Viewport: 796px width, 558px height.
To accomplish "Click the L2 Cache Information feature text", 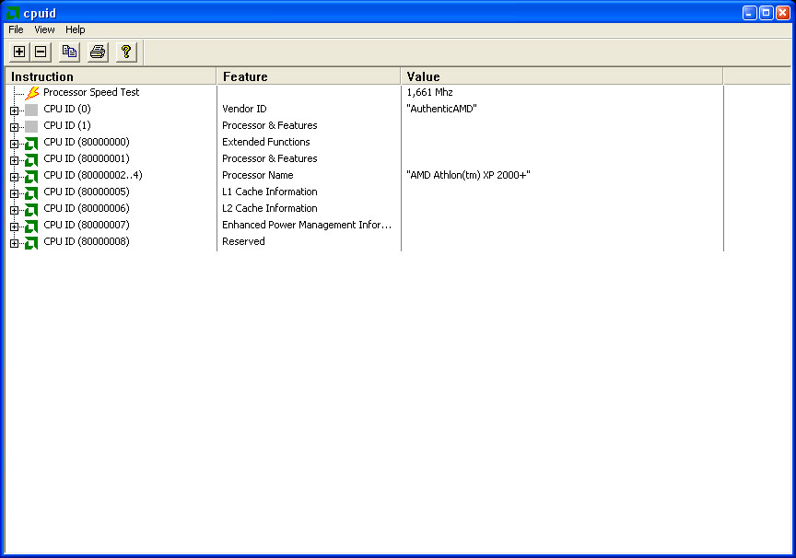I will coord(270,208).
